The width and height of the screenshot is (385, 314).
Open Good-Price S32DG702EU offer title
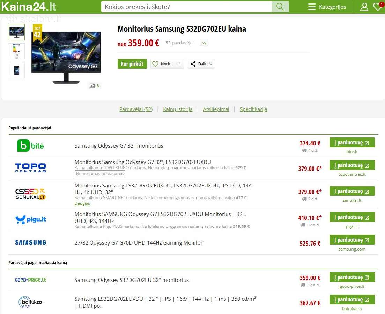pos(132,280)
